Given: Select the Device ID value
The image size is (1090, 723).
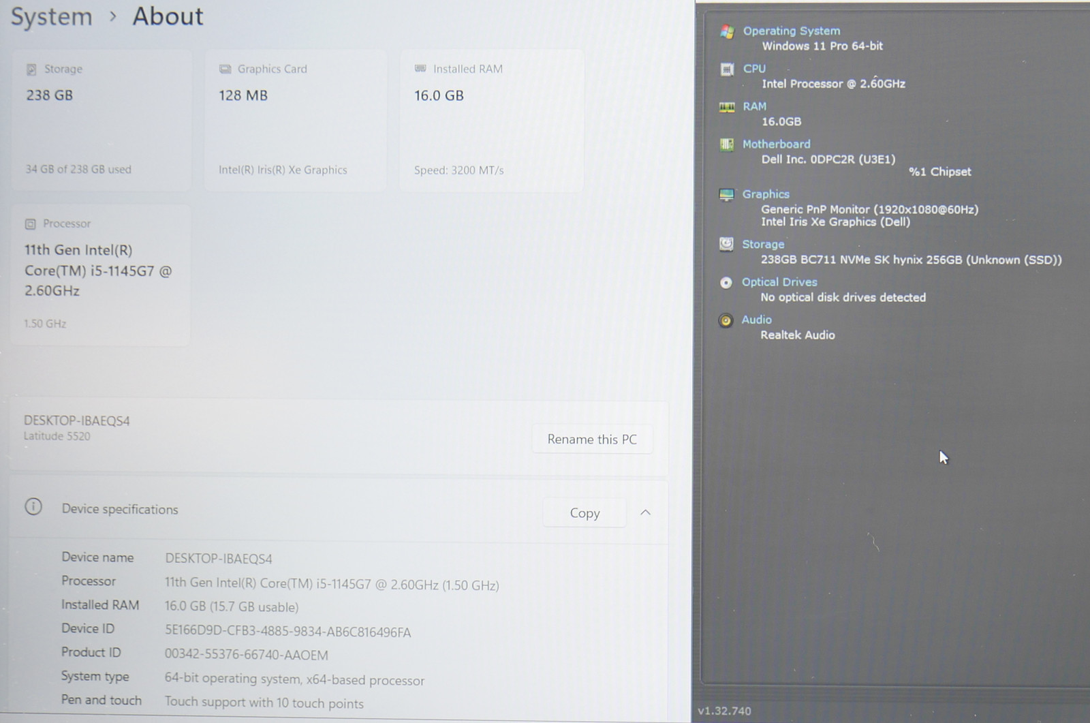Looking at the screenshot, I should [287, 632].
